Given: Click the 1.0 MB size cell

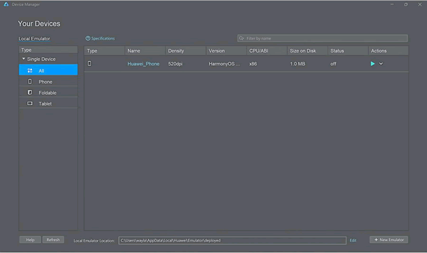Looking at the screenshot, I should 298,63.
